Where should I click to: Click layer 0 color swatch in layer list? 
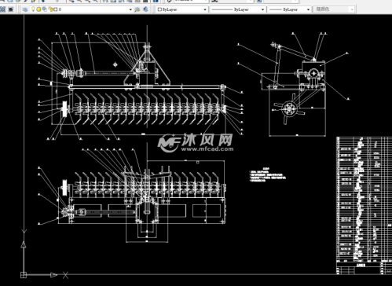pyautogui.click(x=56, y=9)
